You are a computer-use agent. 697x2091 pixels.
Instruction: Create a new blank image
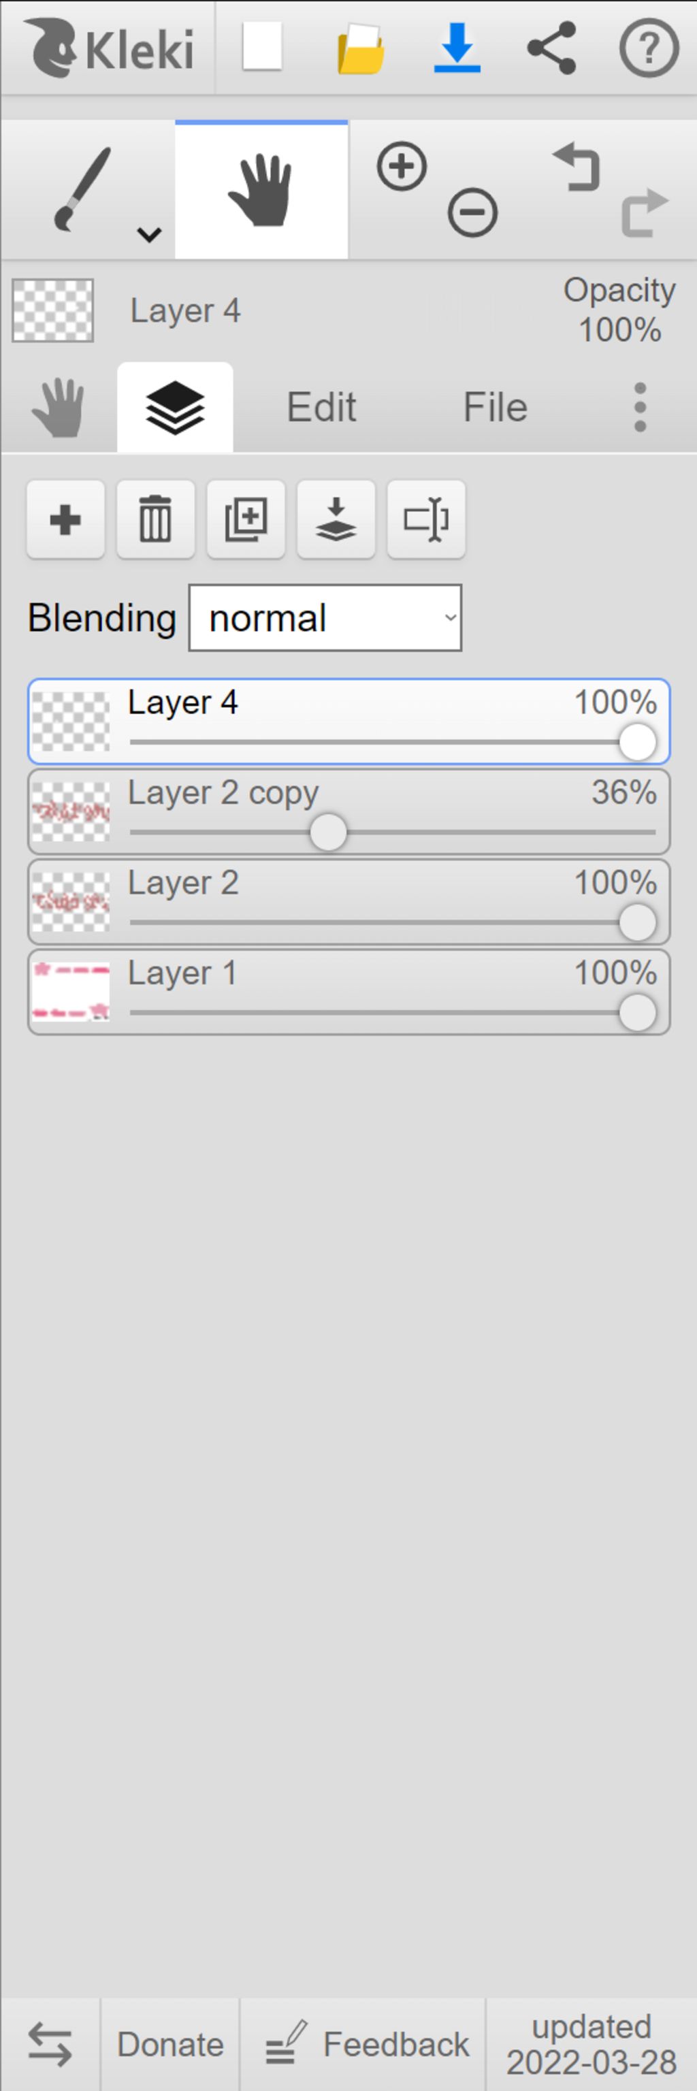(262, 47)
